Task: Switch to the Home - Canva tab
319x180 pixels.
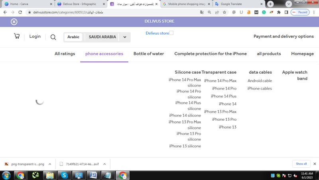Action: [28, 4]
